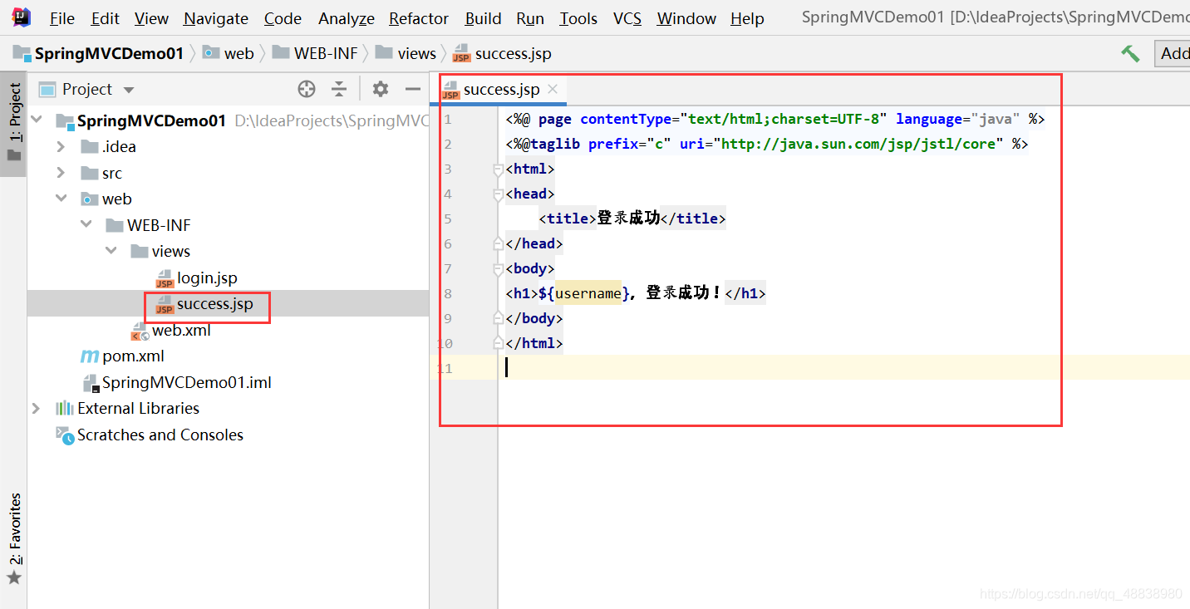Fold the head tag at line 4
The height and width of the screenshot is (609, 1190).
pos(499,194)
